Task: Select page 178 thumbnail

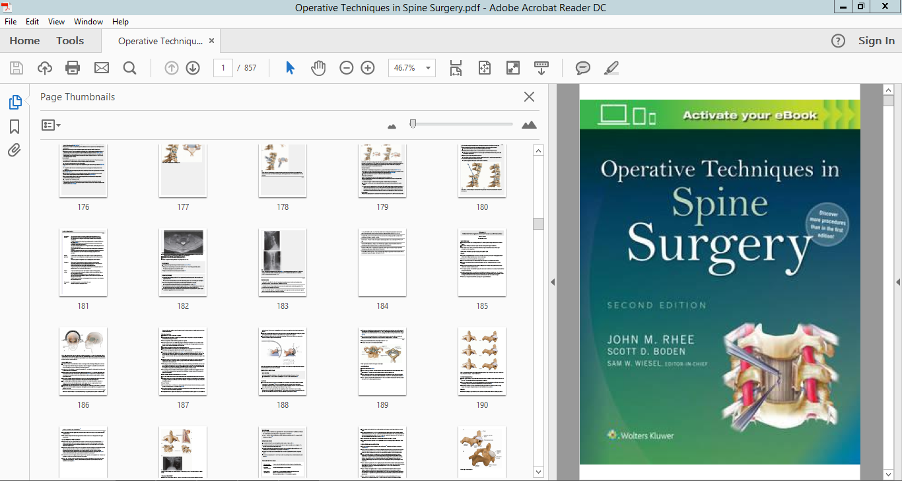Action: [x=283, y=171]
